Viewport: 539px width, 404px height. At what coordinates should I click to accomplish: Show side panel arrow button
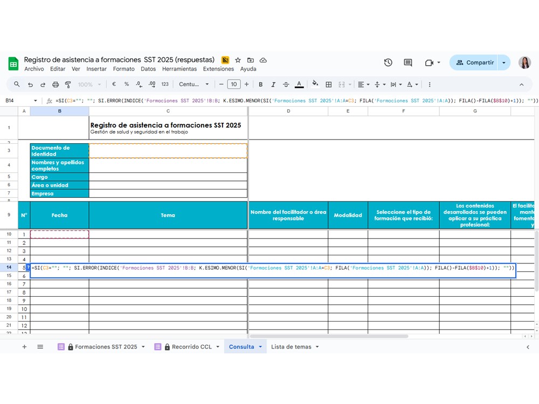pos(528,347)
